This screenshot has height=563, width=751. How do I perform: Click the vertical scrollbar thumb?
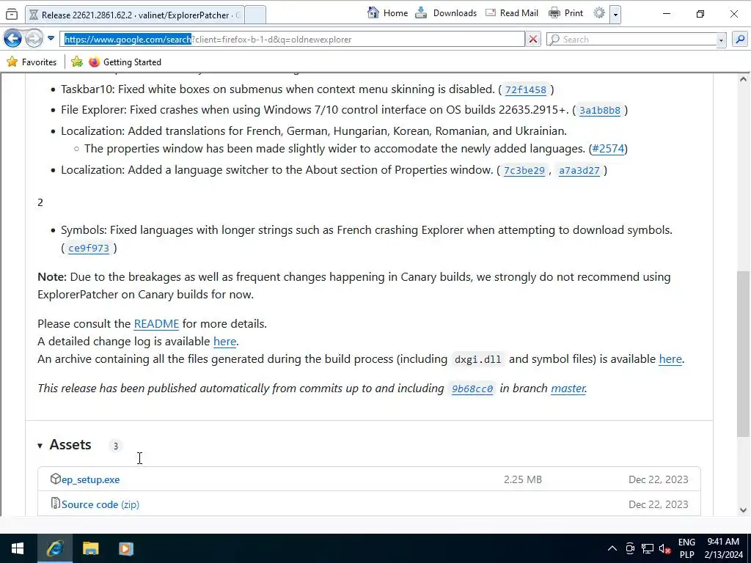[x=744, y=354]
